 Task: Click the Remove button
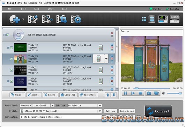pyautogui.click(x=51, y=95)
